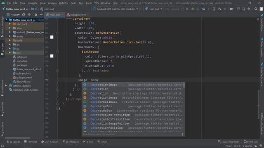264x148 pixels.
Task: Open Search Everywhere magnifier icon
Action: 256,9
